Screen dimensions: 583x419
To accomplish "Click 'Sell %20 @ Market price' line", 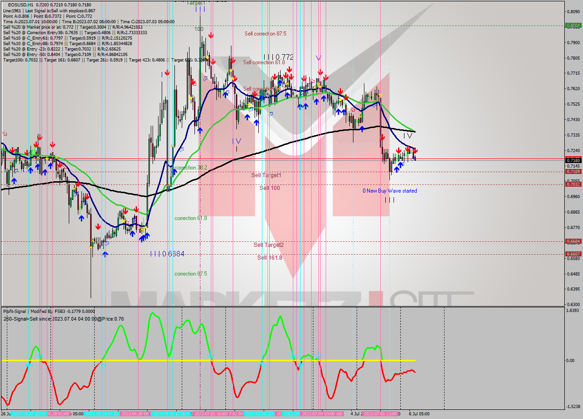I will (x=73, y=27).
